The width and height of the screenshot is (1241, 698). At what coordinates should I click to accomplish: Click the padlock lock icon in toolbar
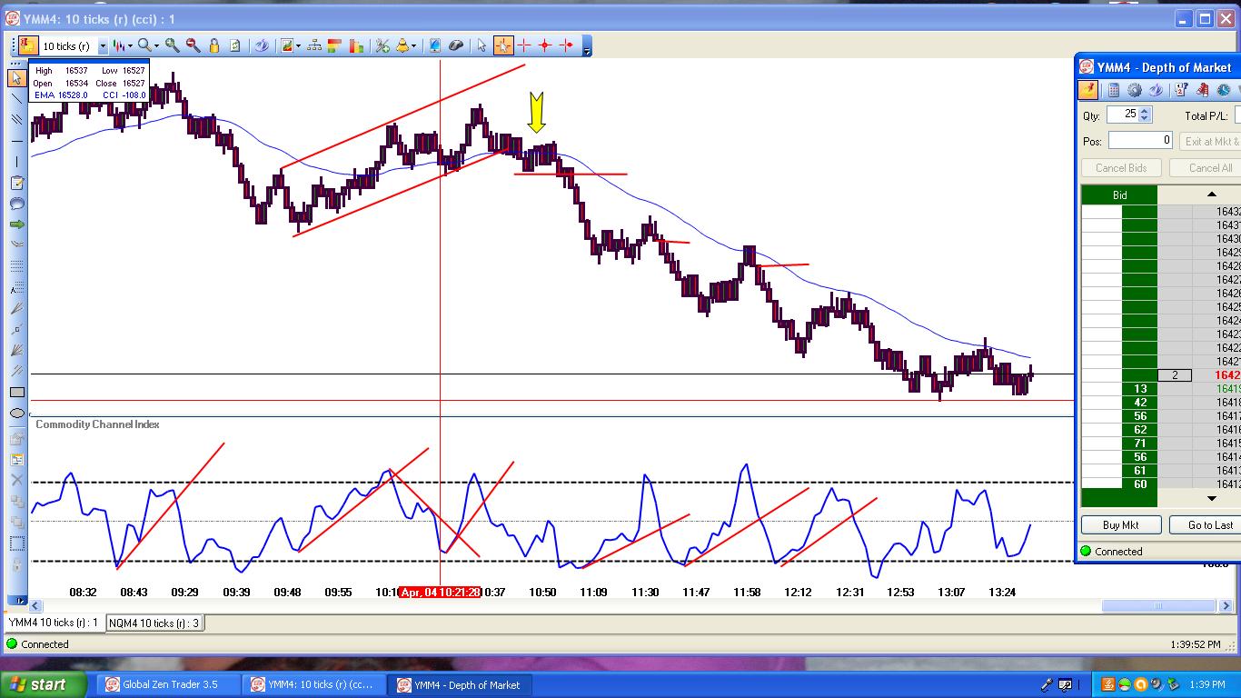click(214, 45)
